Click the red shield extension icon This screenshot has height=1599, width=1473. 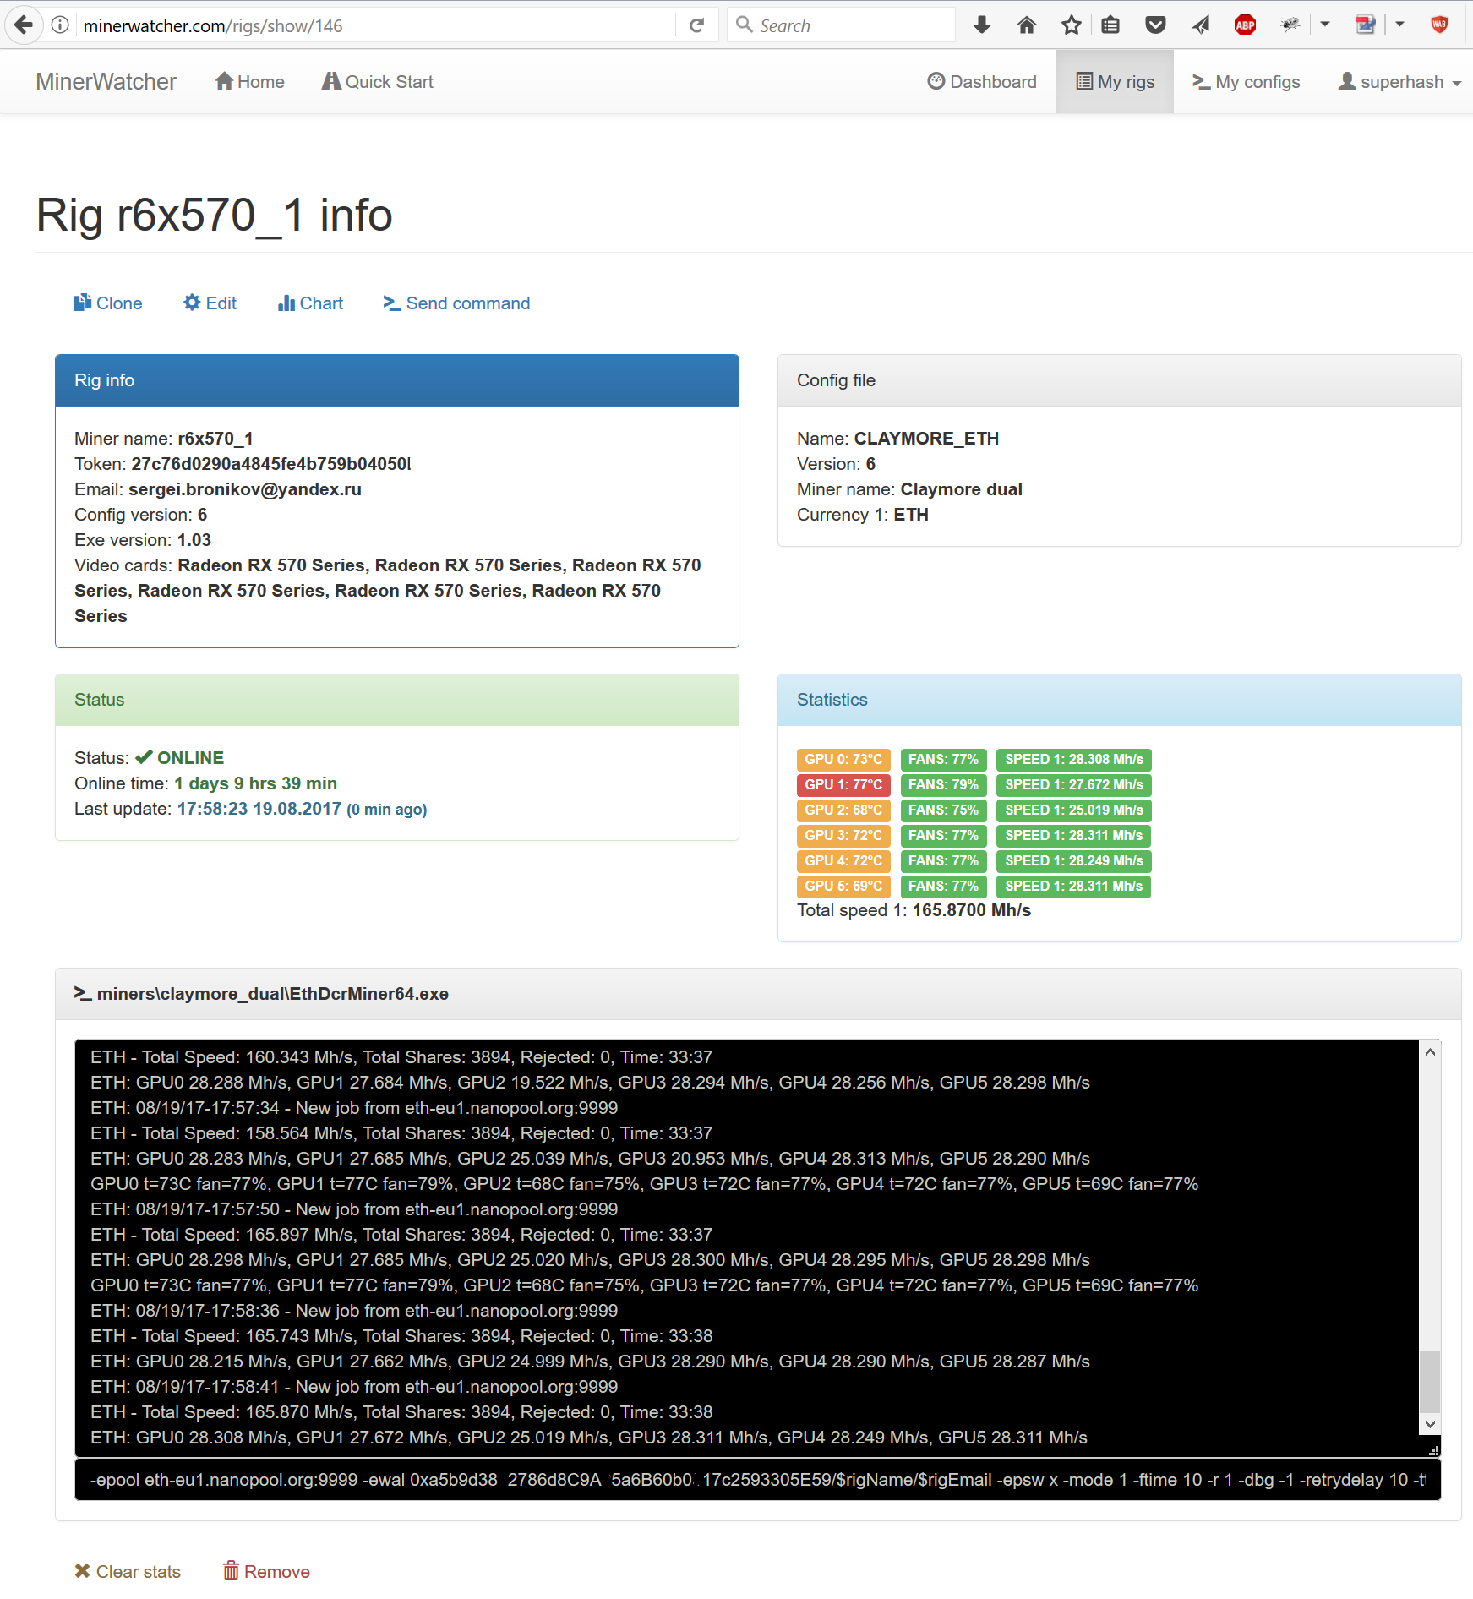click(x=1439, y=25)
